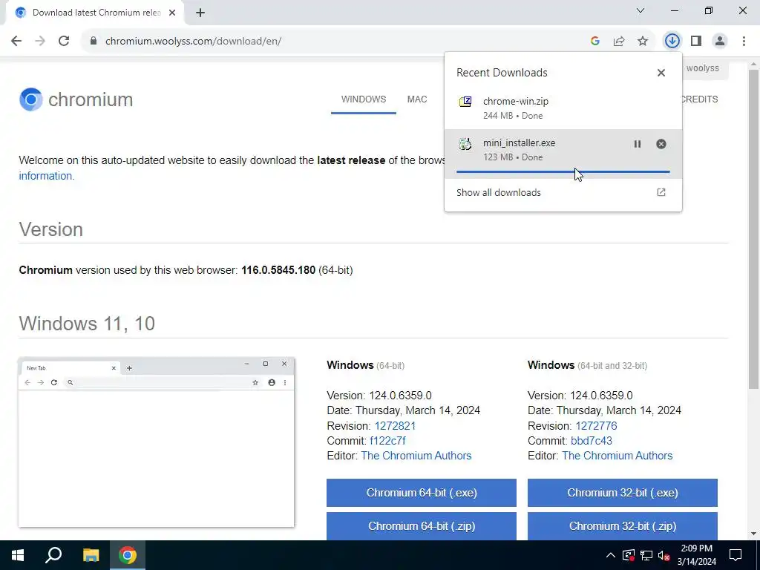The image size is (760, 570).
Task: Cancel the mini_installer.exe download
Action: [661, 144]
